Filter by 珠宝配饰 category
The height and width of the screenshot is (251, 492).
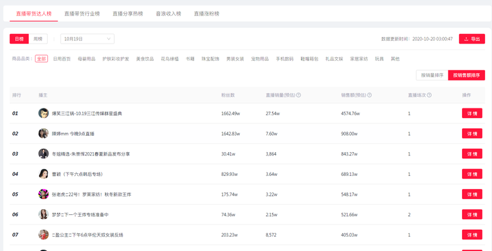pos(210,59)
